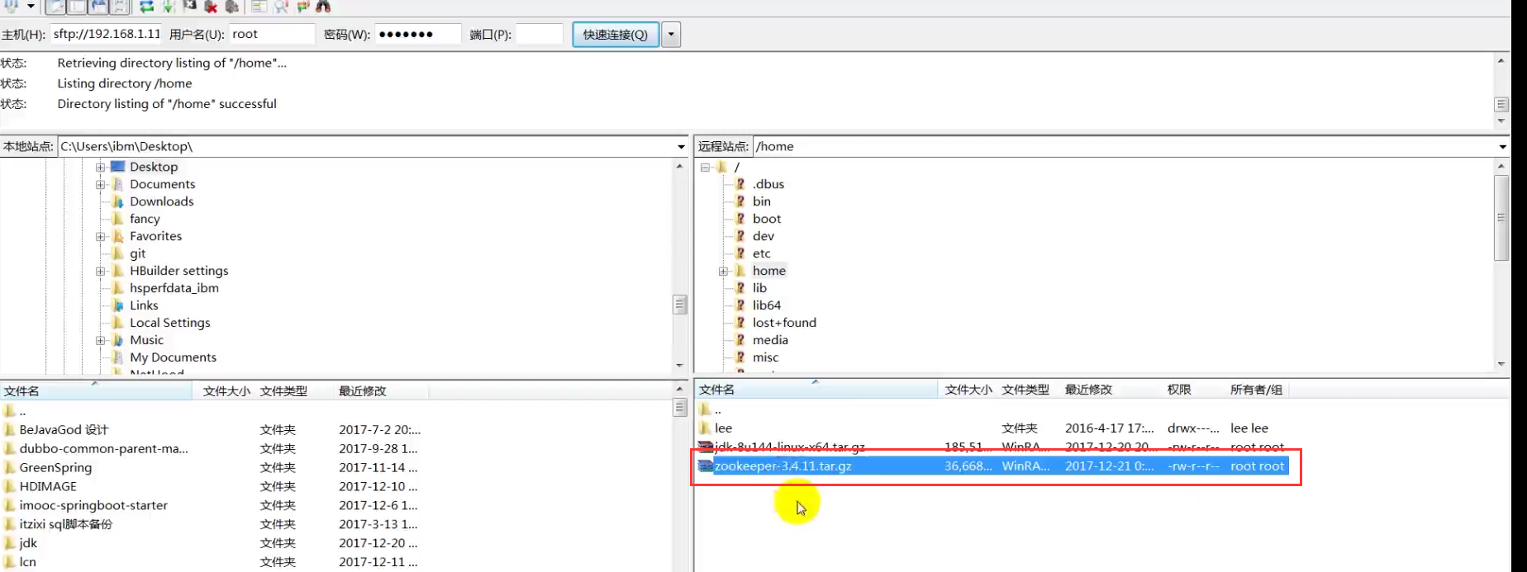Click jdk-8u144 archive file icon
Screen dimensions: 1527x572
[x=705, y=447]
